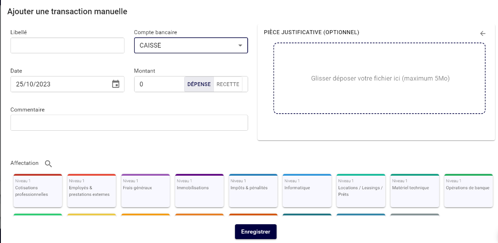This screenshot has width=498, height=243.
Task: Select the Immobilisations category card
Action: (x=199, y=191)
